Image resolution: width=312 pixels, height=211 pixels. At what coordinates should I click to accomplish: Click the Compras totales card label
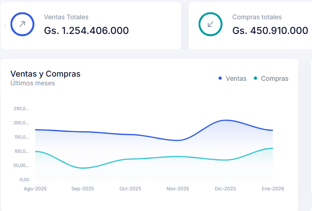pyautogui.click(x=257, y=17)
